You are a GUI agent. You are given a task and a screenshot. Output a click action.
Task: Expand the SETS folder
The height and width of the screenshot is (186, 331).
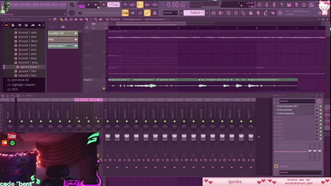(15, 89)
